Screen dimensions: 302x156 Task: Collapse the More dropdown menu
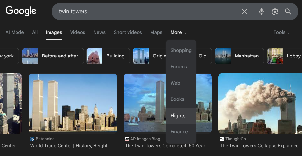tap(178, 32)
